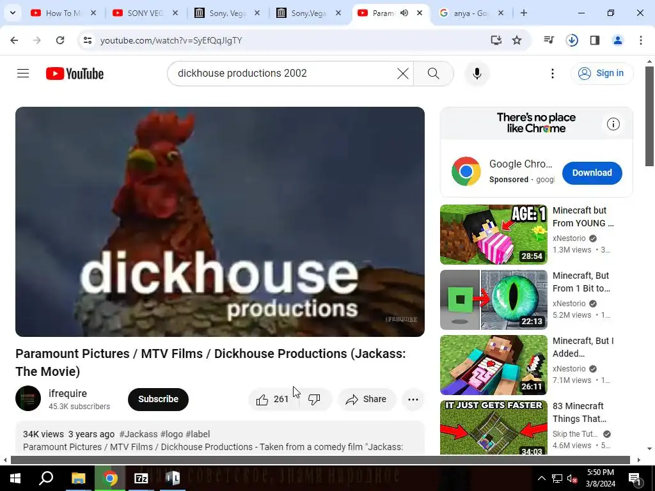The height and width of the screenshot is (491, 655).
Task: Open media controls icon in toolbar
Action: pyautogui.click(x=548, y=40)
